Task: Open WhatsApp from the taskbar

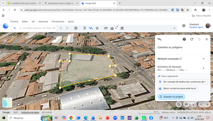Action: pyautogui.click(x=144, y=118)
